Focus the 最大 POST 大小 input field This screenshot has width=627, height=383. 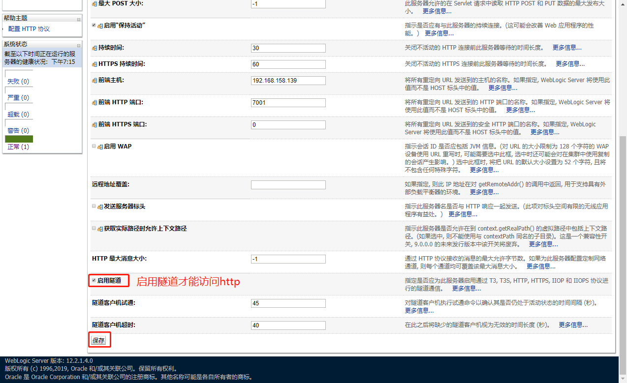tap(288, 4)
